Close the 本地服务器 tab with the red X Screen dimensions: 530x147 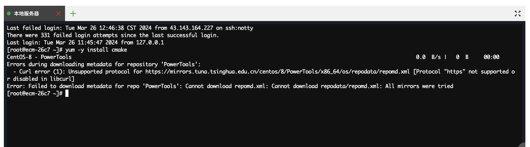[58, 13]
